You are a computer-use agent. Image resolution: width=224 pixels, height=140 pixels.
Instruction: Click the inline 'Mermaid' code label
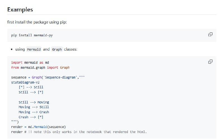click(34, 49)
